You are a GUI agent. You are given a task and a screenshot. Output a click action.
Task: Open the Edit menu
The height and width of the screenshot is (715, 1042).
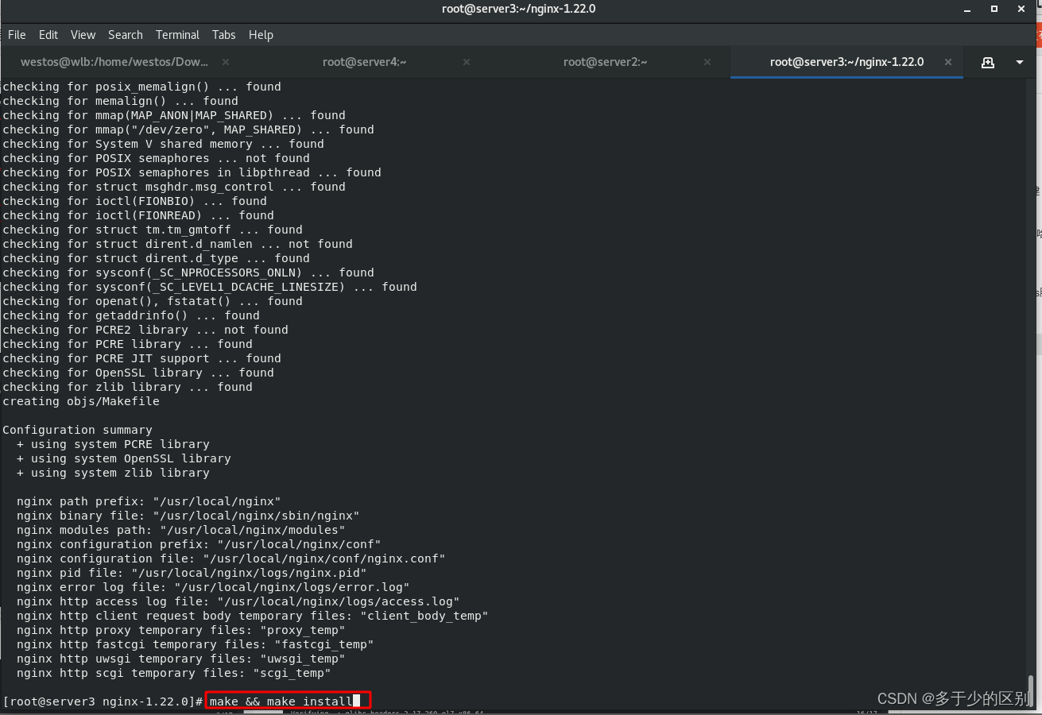pyautogui.click(x=48, y=35)
